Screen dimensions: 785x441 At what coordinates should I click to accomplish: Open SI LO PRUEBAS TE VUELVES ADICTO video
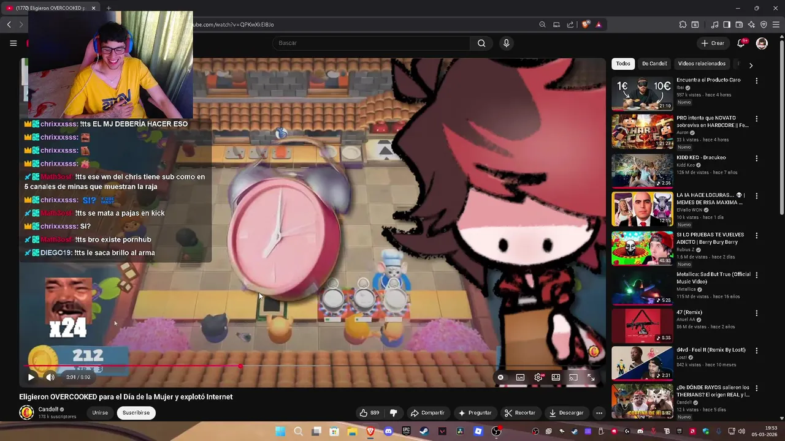click(642, 247)
